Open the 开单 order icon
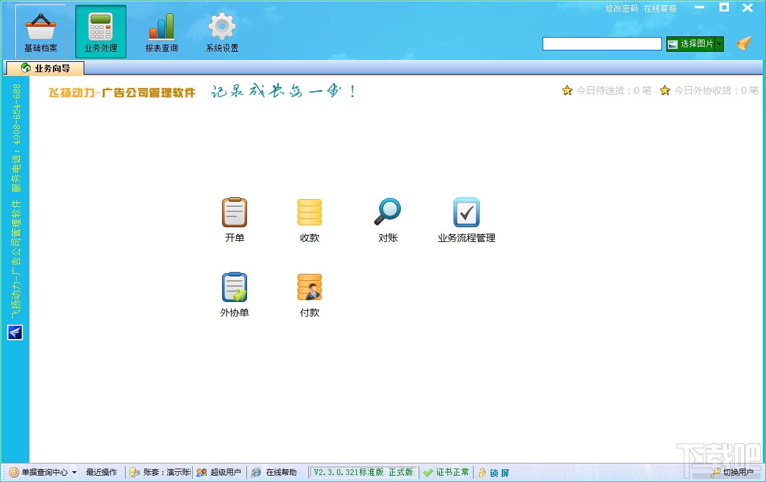The width and height of the screenshot is (766, 482). 234,213
